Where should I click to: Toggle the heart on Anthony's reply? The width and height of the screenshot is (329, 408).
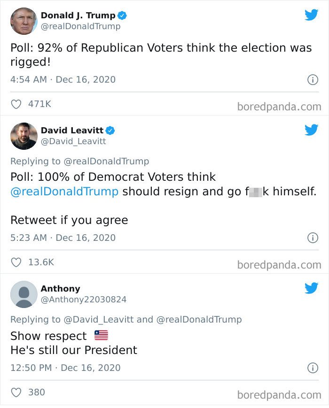tap(16, 392)
